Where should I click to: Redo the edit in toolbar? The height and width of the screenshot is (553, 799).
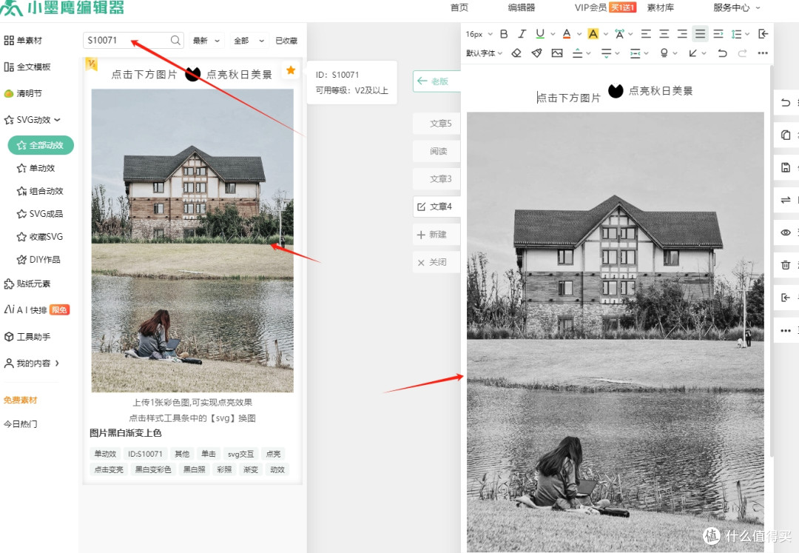[x=743, y=53]
